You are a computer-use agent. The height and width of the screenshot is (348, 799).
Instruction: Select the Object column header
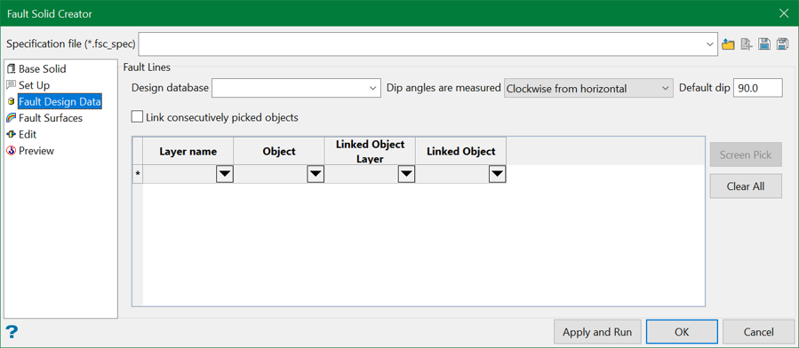[x=279, y=151]
